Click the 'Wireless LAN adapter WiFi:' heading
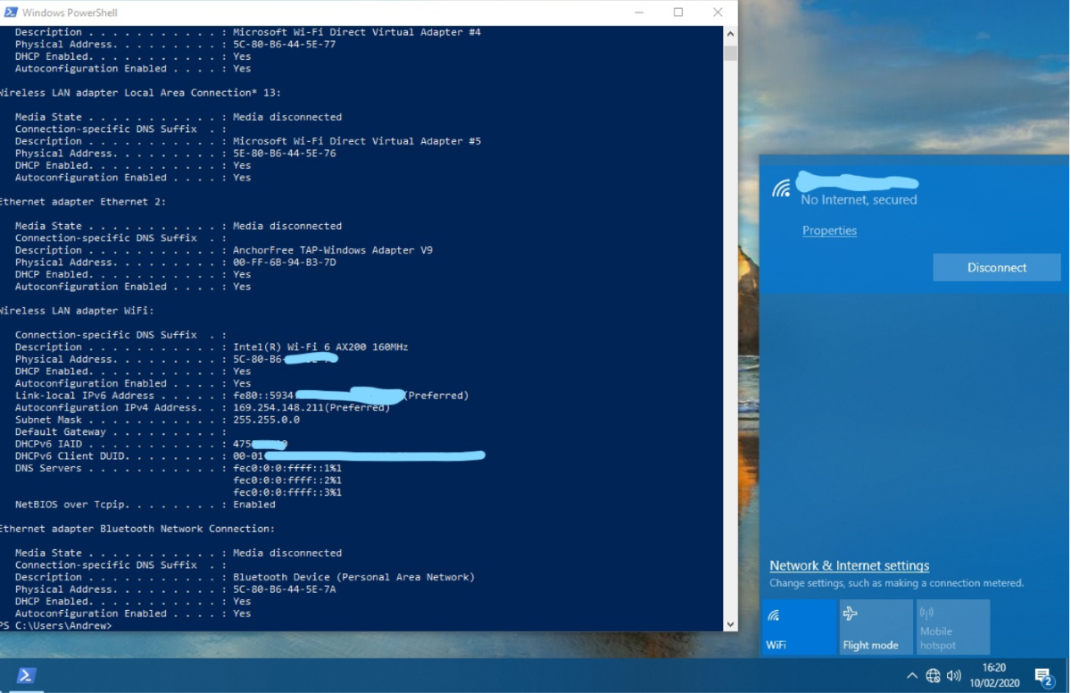Image resolution: width=1071 pixels, height=693 pixels. [x=77, y=310]
